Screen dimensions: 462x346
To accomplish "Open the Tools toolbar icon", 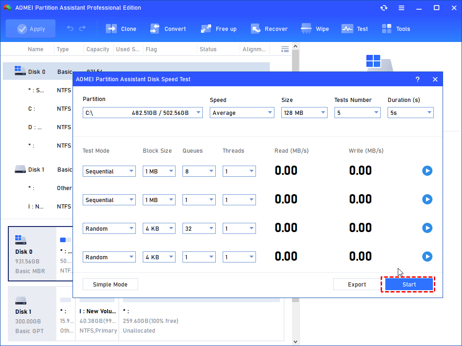I will click(387, 29).
